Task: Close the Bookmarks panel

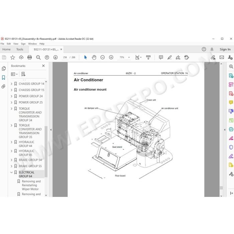Action: (x=43, y=66)
